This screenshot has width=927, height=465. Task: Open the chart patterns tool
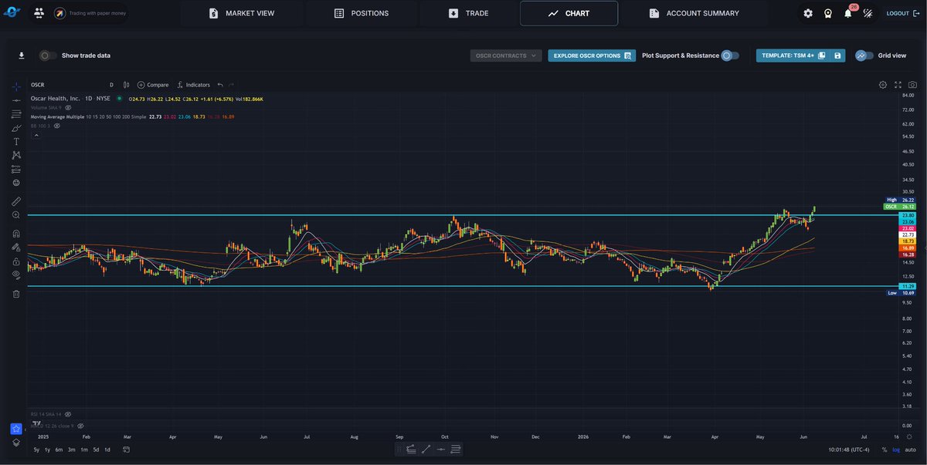coord(16,155)
